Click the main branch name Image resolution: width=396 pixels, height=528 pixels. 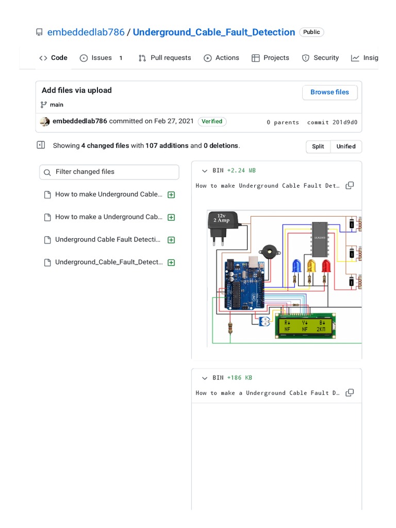tap(57, 105)
